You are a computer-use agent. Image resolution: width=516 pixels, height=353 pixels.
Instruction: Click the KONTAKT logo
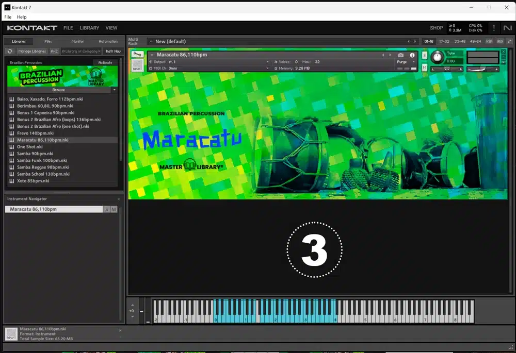[x=32, y=28]
